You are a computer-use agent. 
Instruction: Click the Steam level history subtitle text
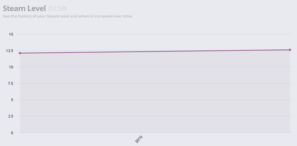point(68,16)
